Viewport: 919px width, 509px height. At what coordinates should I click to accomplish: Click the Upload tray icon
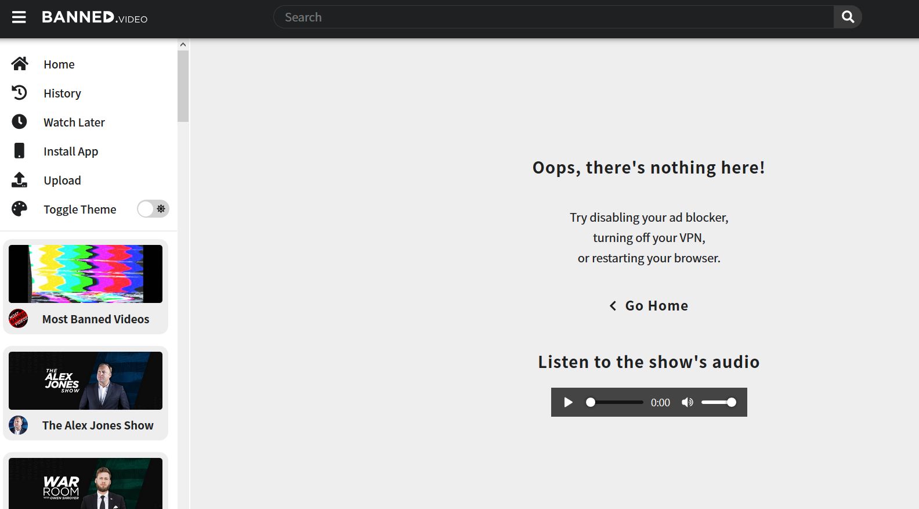coord(20,180)
